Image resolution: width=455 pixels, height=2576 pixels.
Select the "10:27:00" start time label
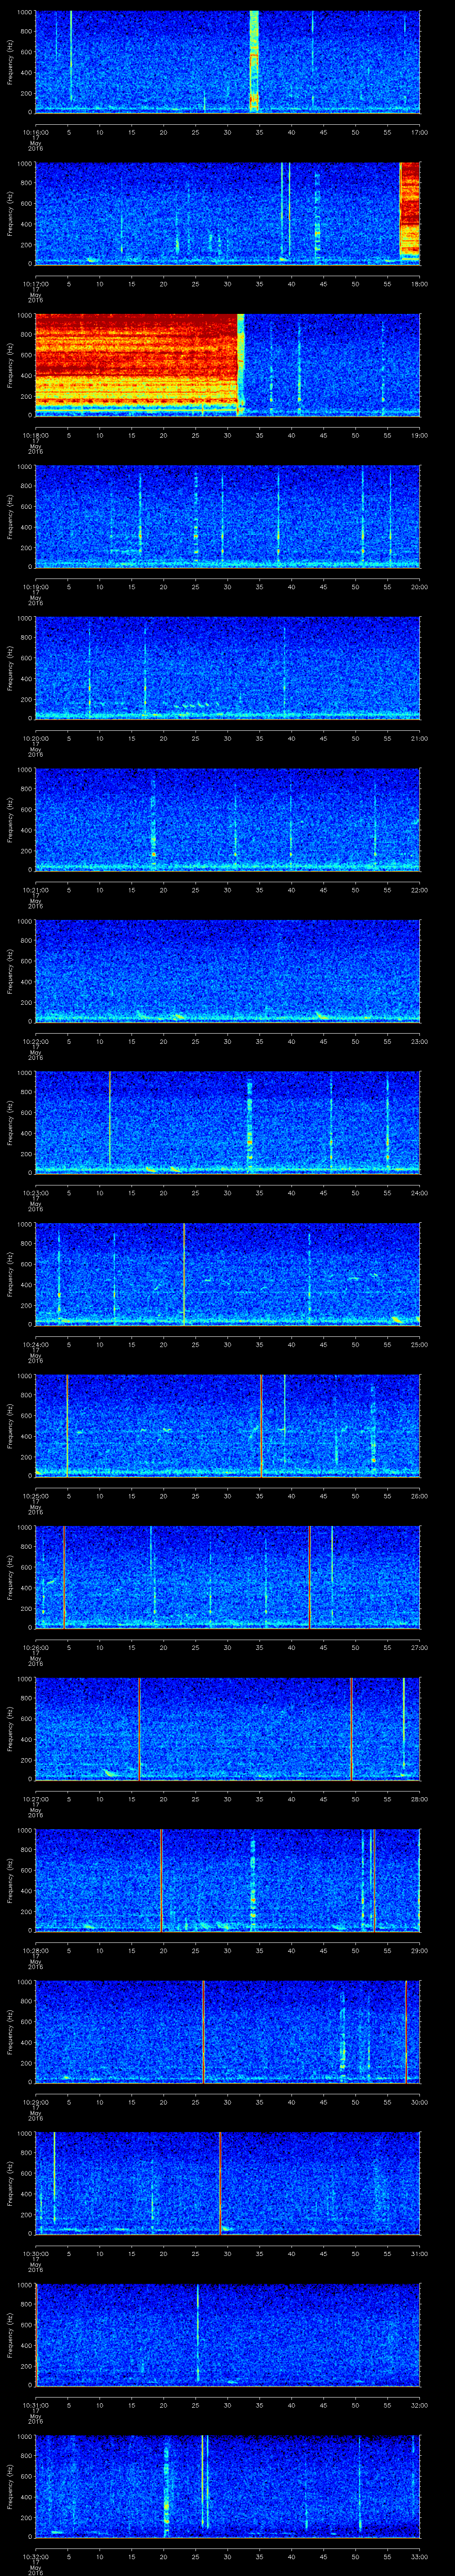(x=35, y=1798)
